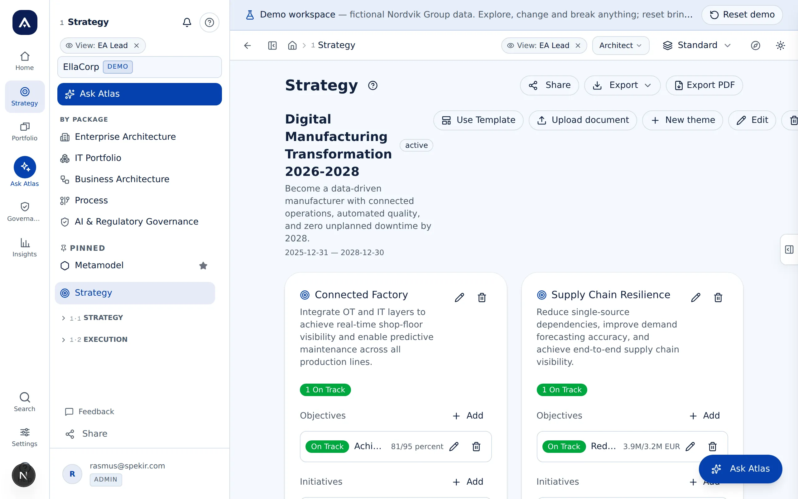
Task: Delete the Connected Factory theme
Action: [482, 297]
